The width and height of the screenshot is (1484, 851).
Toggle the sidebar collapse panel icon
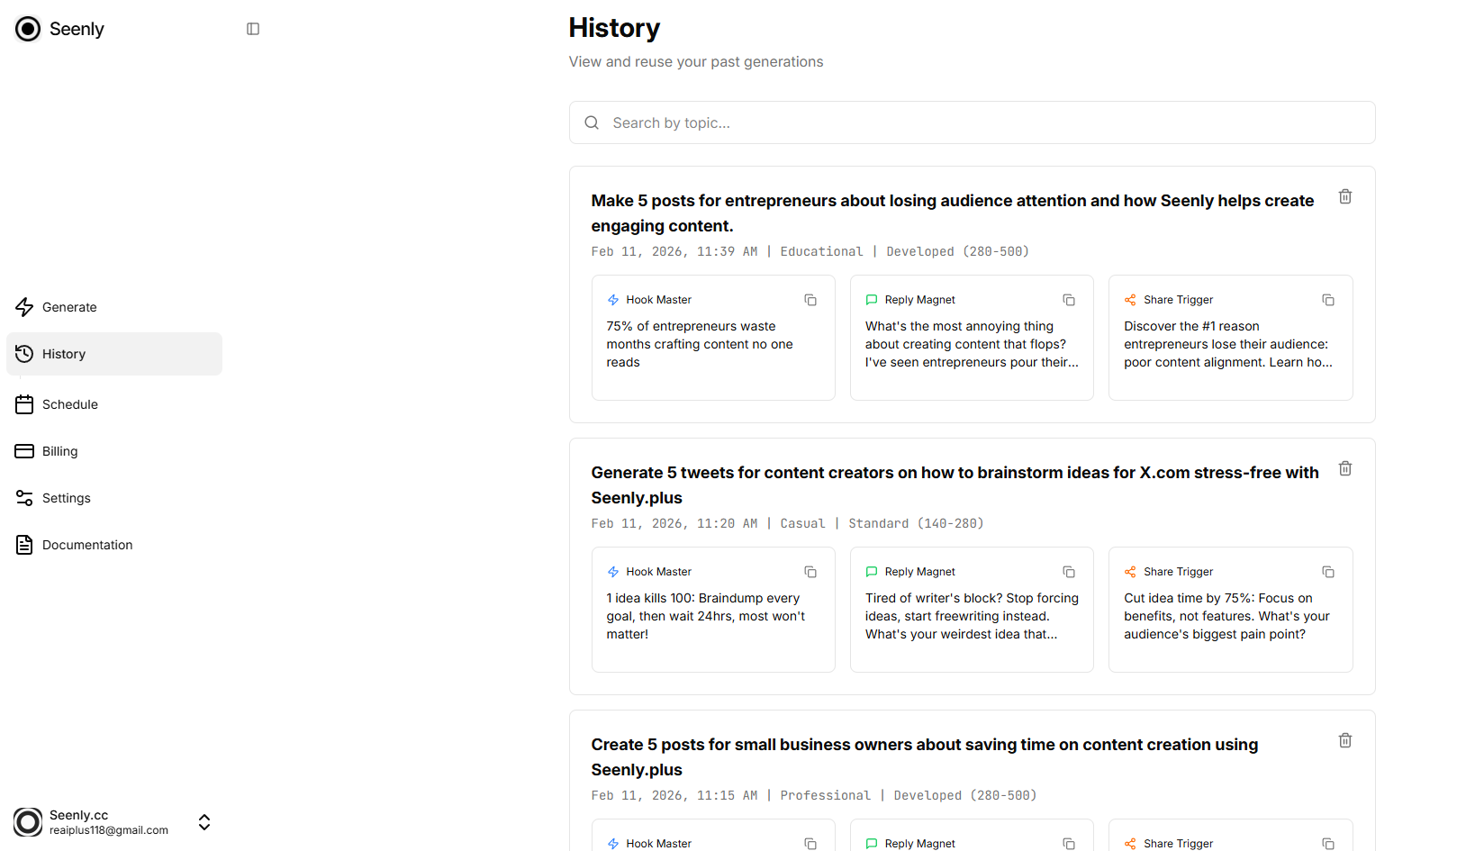click(x=252, y=28)
